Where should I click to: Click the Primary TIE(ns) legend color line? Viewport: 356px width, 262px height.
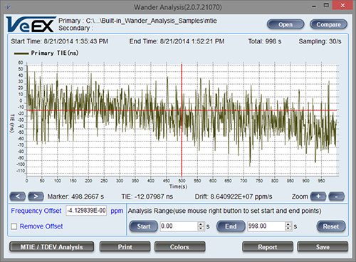(21, 53)
